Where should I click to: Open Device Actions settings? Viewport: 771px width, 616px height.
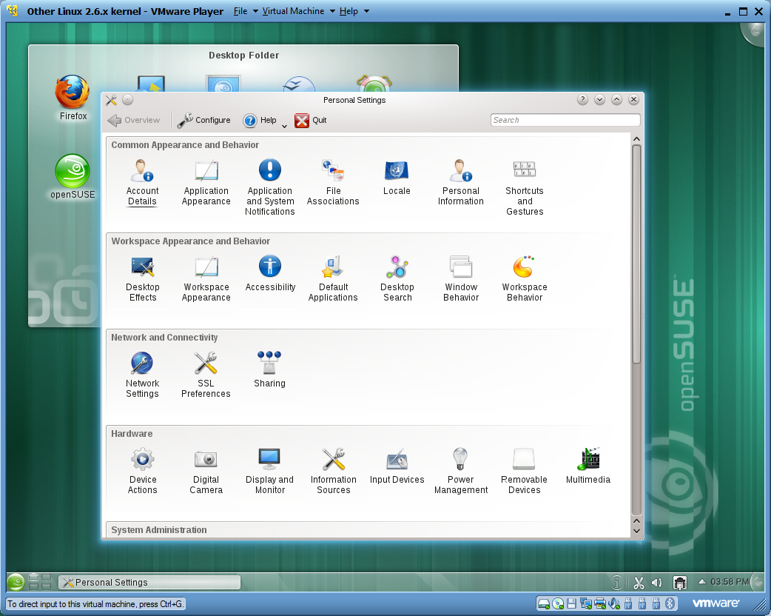point(143,471)
